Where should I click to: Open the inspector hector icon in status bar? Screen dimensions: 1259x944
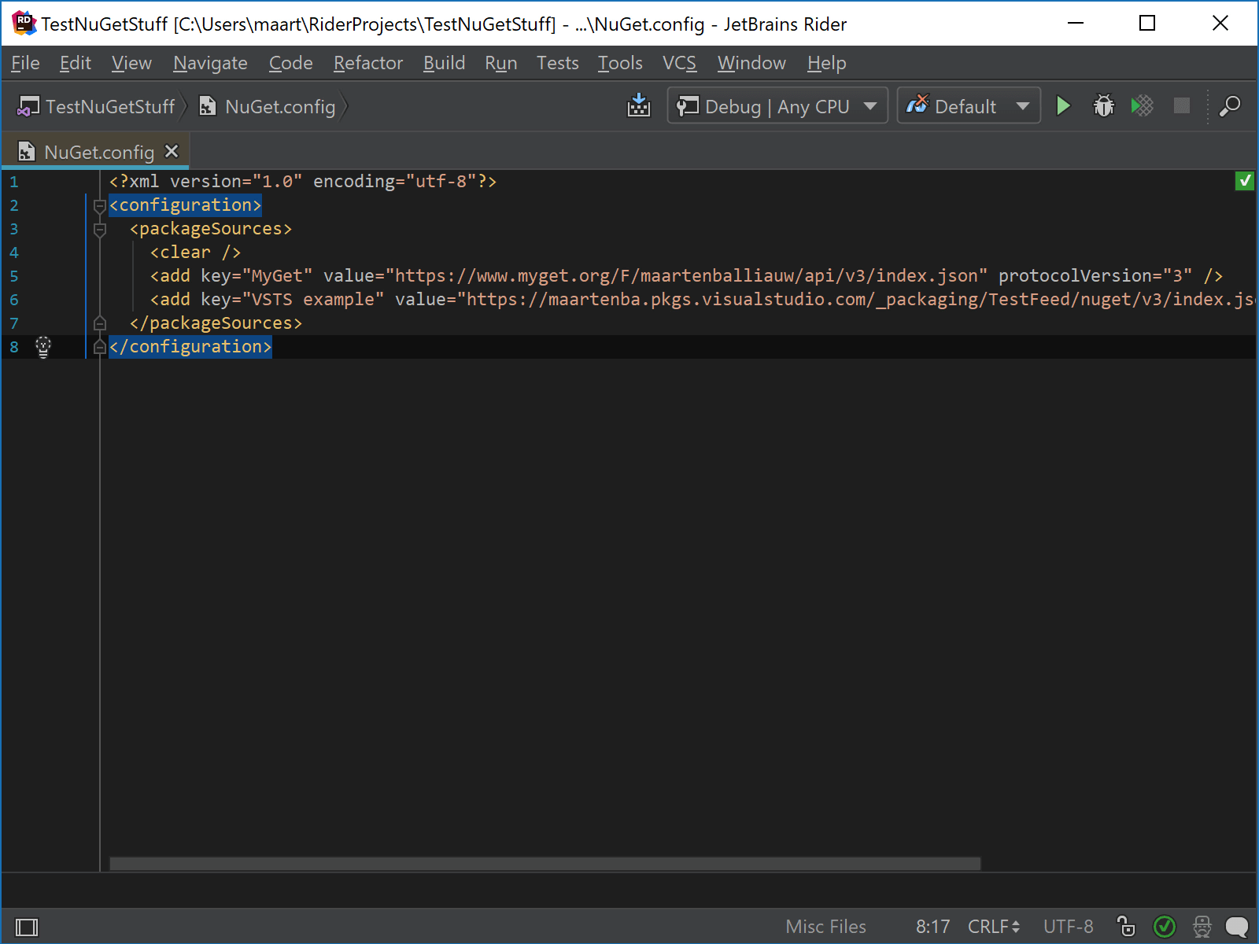[x=1202, y=927]
